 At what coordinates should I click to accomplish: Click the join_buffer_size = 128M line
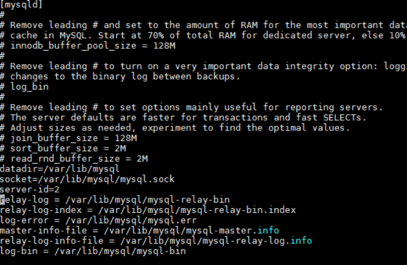coord(73,138)
